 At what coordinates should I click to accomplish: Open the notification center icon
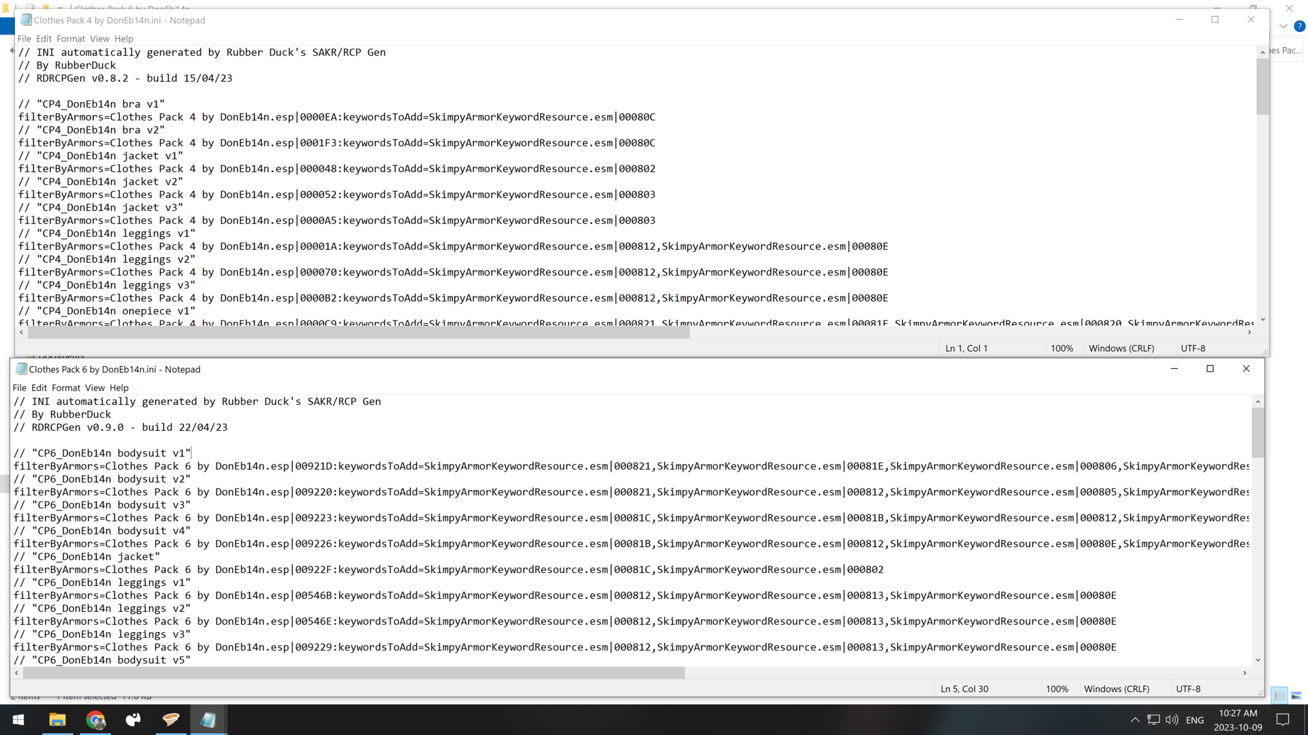(x=1283, y=719)
